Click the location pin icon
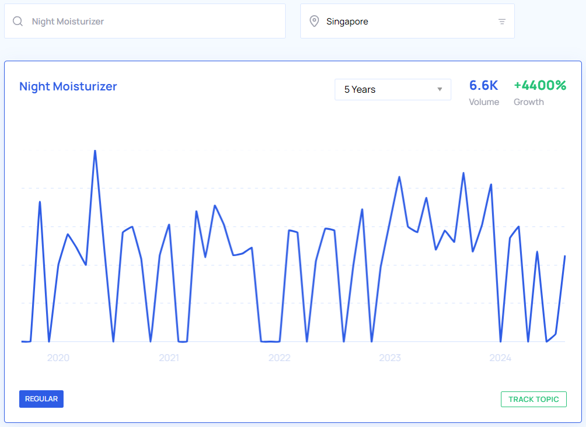The height and width of the screenshot is (427, 586). (x=314, y=22)
